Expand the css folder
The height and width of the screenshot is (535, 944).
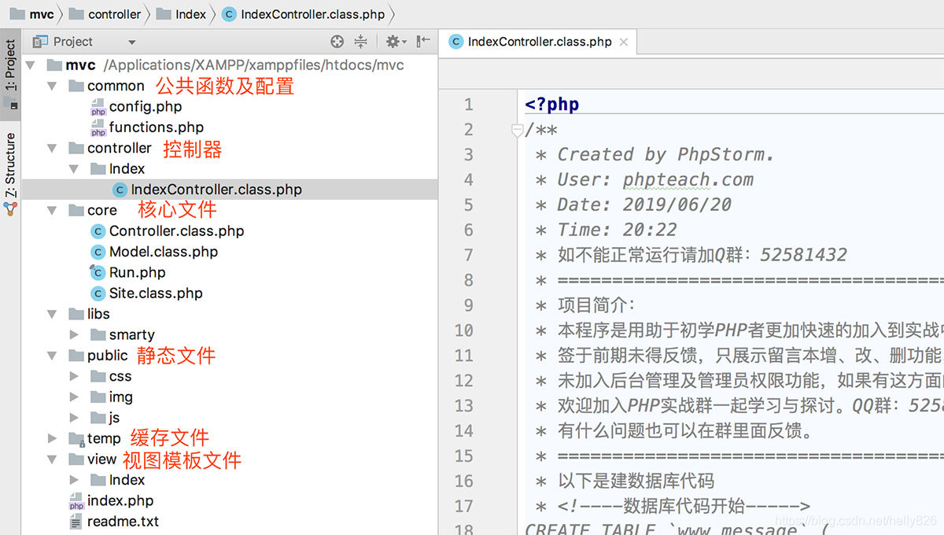coord(74,376)
